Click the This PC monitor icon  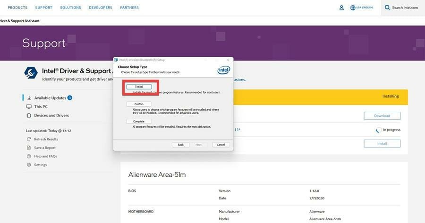tap(29, 107)
